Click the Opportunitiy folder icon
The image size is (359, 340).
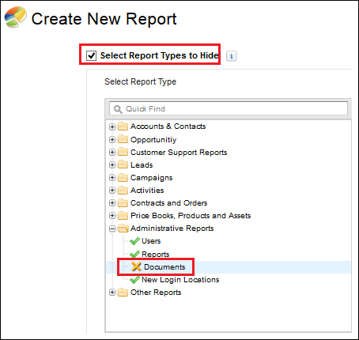click(123, 139)
